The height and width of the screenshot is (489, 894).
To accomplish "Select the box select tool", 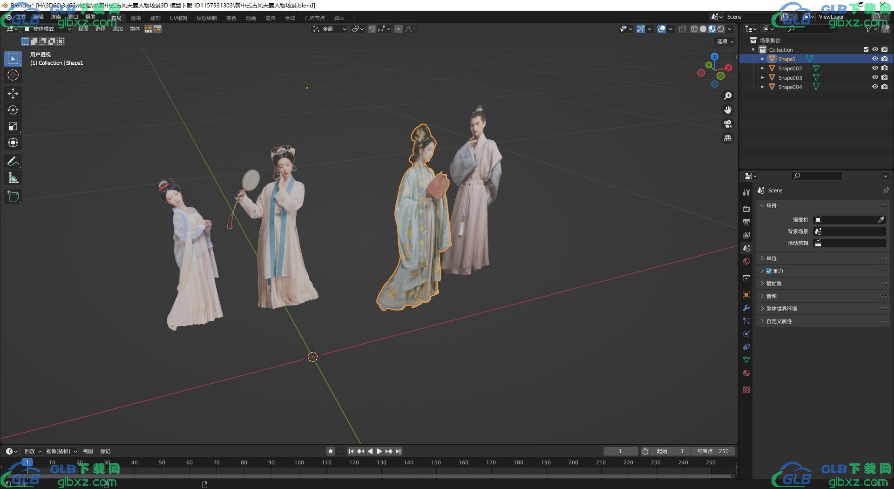I will tap(13, 59).
